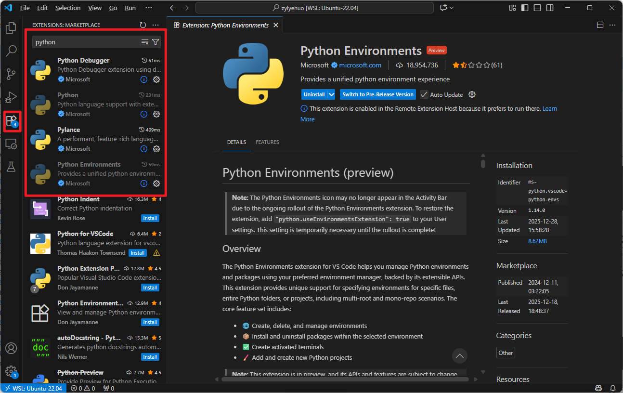Image resolution: width=623 pixels, height=393 pixels.
Task: Toggle the primary side bar
Action: [525, 8]
